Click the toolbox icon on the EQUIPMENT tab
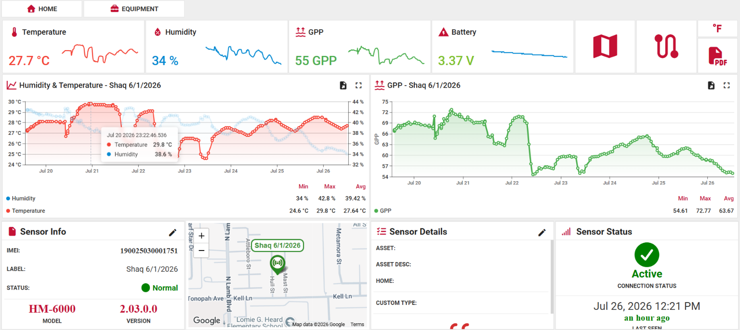This screenshot has height=330, width=740. coord(115,9)
